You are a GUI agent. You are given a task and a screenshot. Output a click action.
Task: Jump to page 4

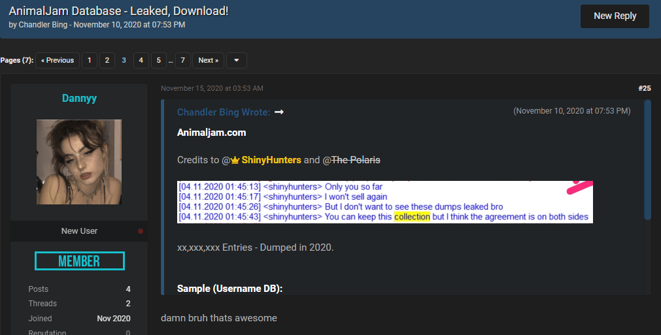point(141,60)
